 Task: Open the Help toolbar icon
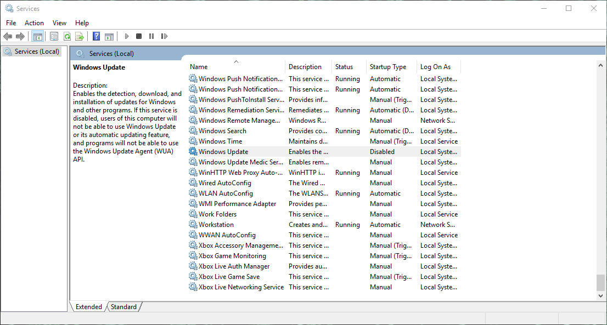(97, 36)
